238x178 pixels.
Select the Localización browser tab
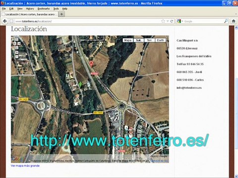29,14
